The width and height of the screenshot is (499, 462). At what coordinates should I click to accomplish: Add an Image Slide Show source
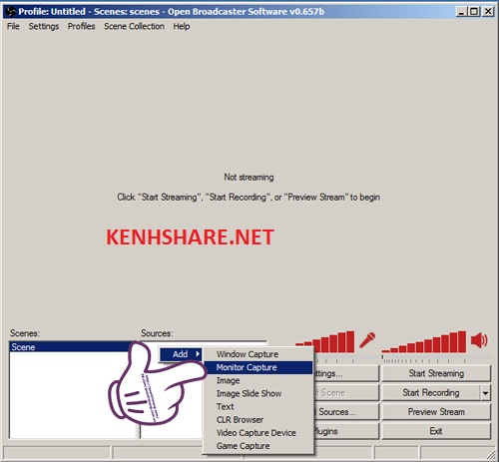(258, 393)
